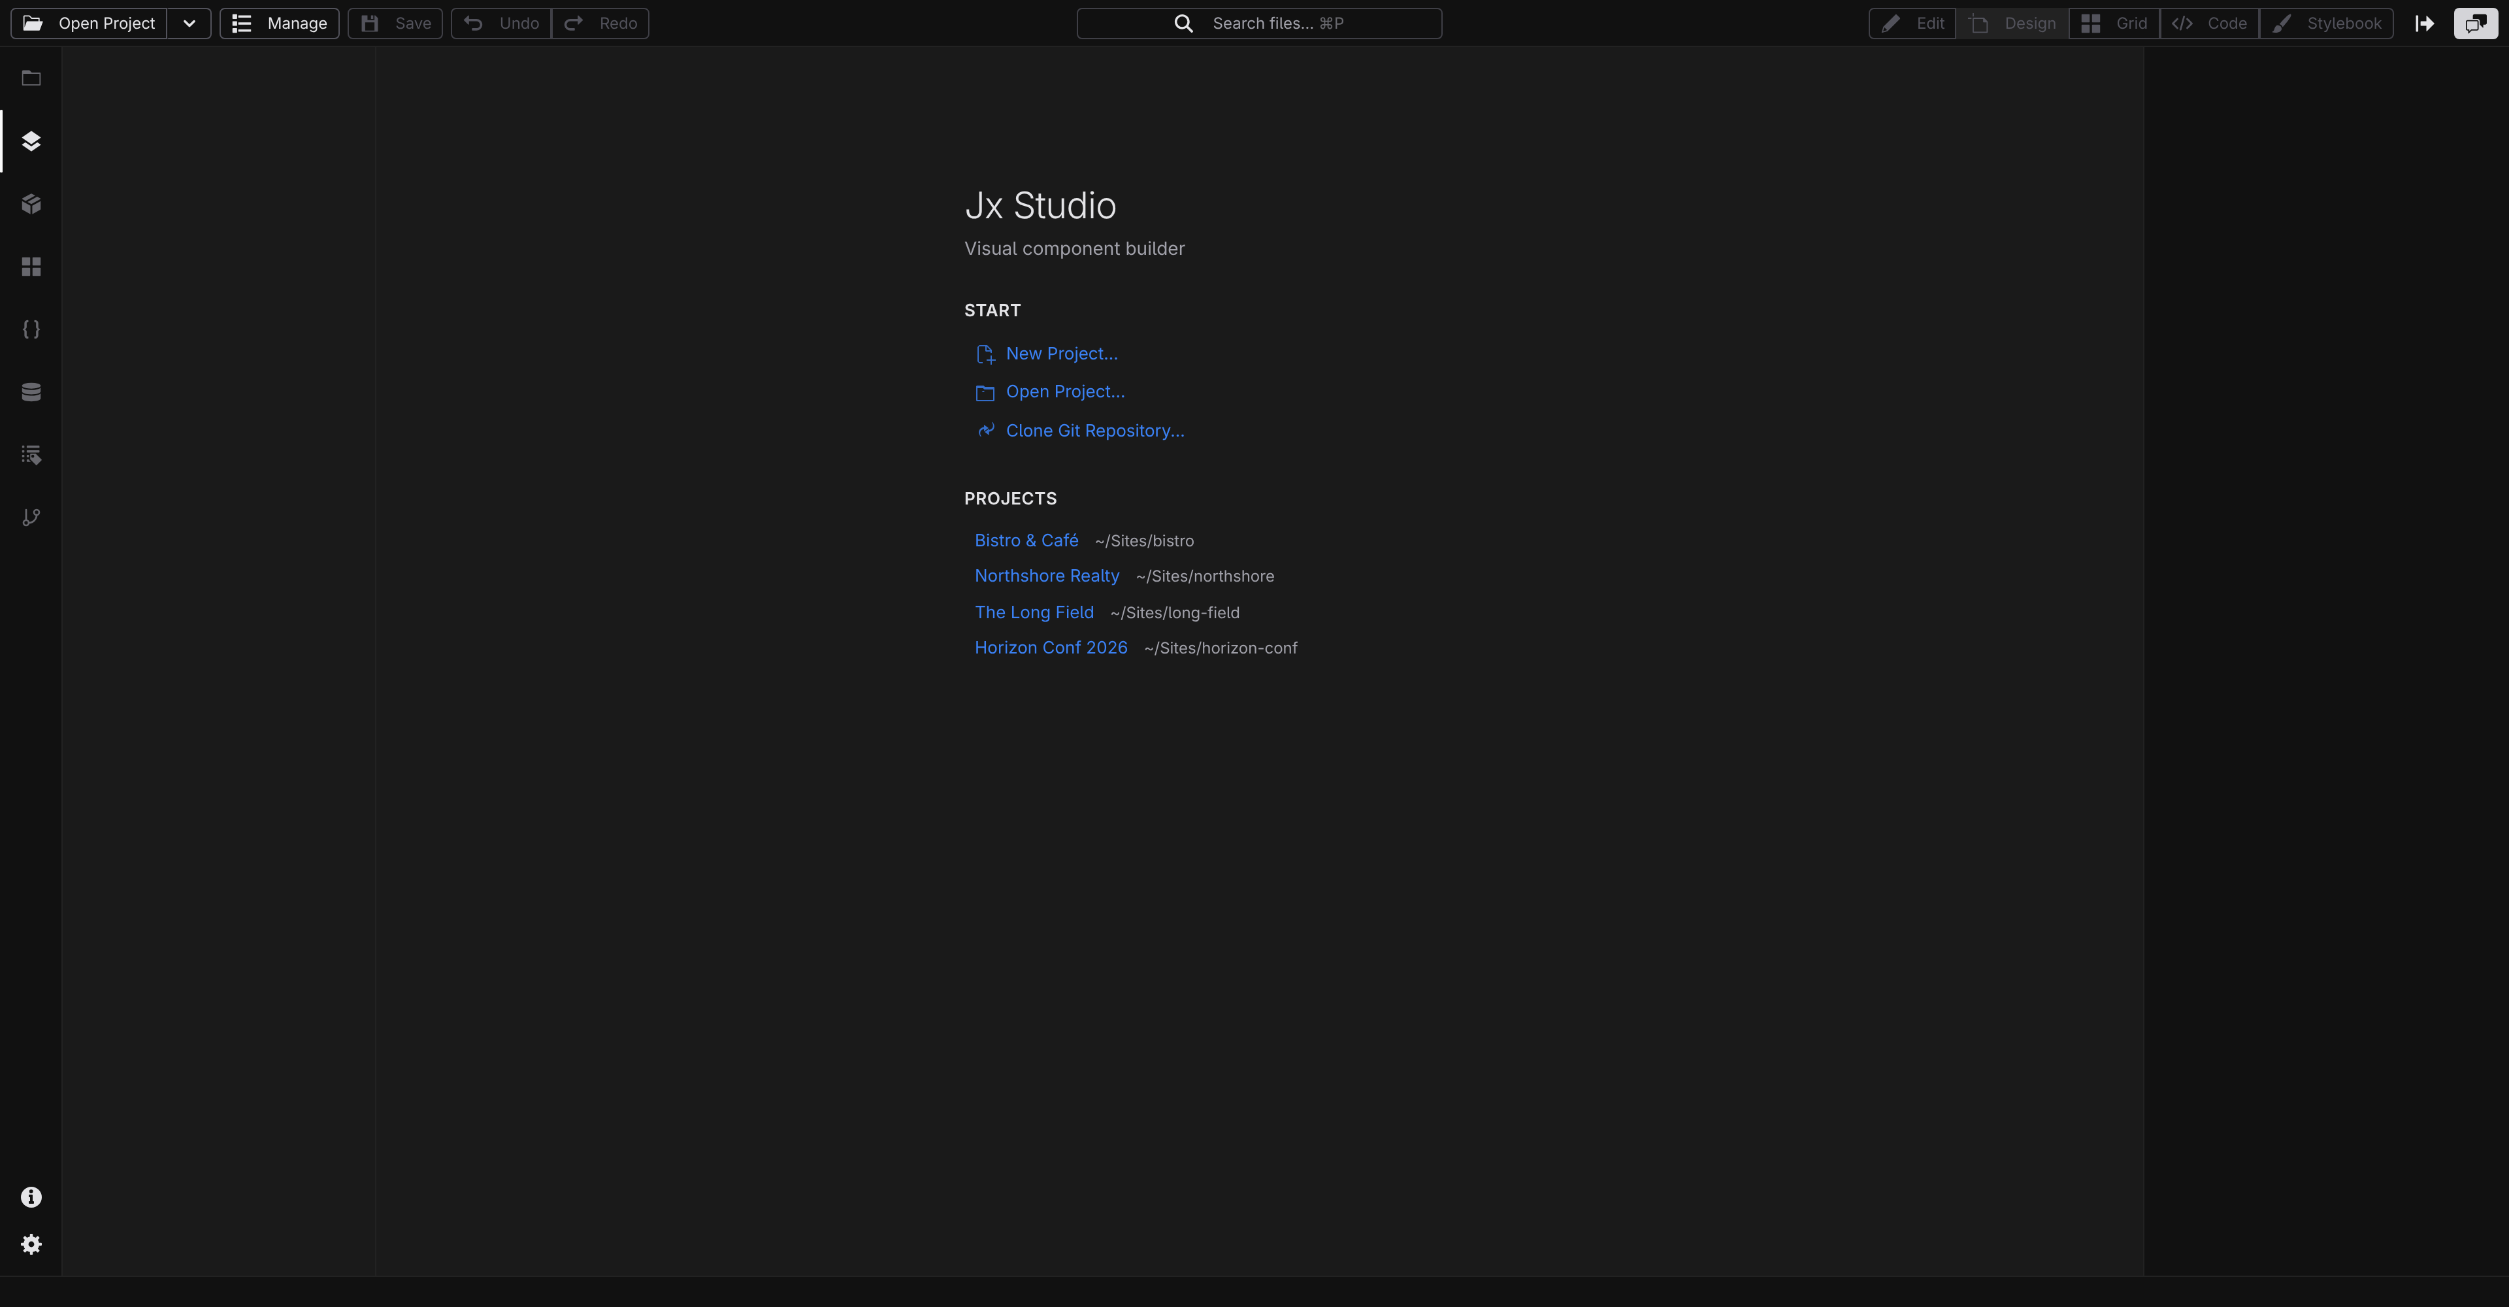
Task: Open the list-with-tag sidebar panel
Action: (x=31, y=455)
